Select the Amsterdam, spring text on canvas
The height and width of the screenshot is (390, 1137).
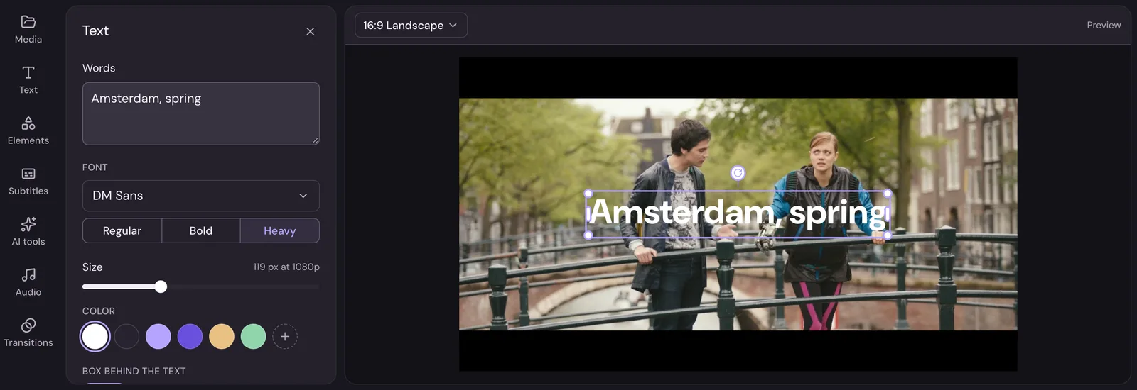[x=738, y=213]
